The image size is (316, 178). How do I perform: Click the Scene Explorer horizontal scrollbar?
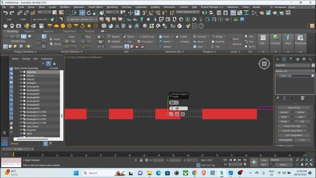33,139
